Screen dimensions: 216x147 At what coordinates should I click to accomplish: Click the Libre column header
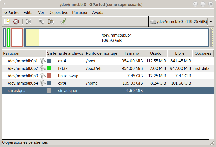tap(180, 53)
